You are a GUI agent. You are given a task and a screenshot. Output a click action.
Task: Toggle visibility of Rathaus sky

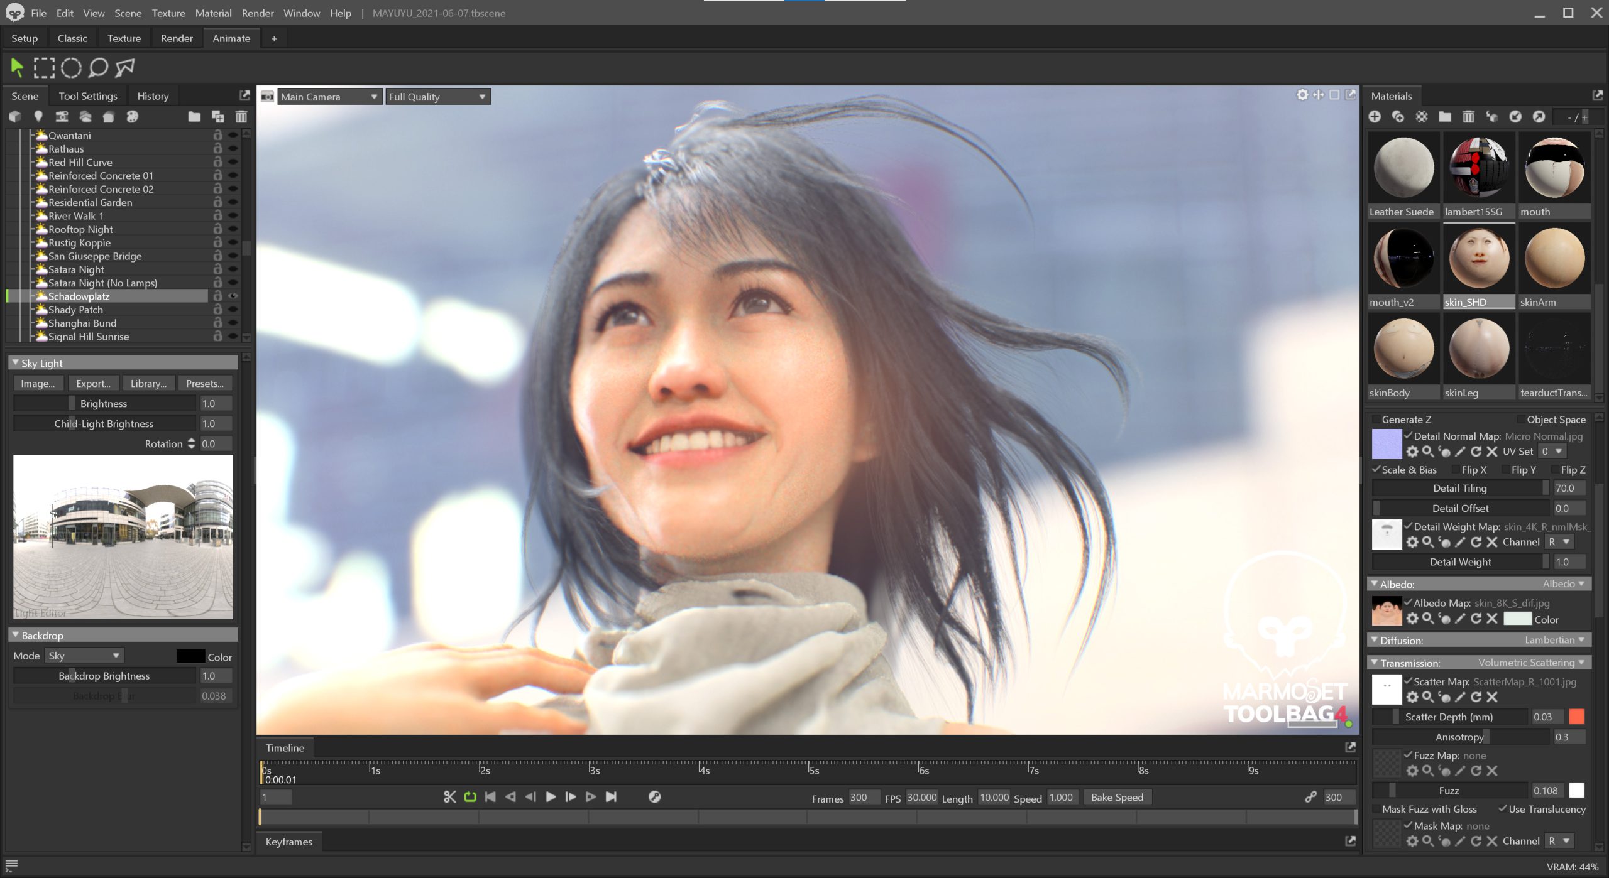[x=233, y=149]
